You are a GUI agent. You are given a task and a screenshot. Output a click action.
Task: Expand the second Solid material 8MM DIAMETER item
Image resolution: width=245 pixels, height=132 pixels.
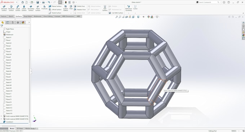coord(1,119)
